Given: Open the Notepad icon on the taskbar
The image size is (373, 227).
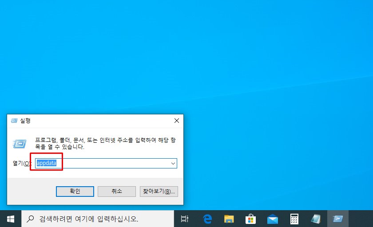Looking at the screenshot, I should (x=316, y=219).
